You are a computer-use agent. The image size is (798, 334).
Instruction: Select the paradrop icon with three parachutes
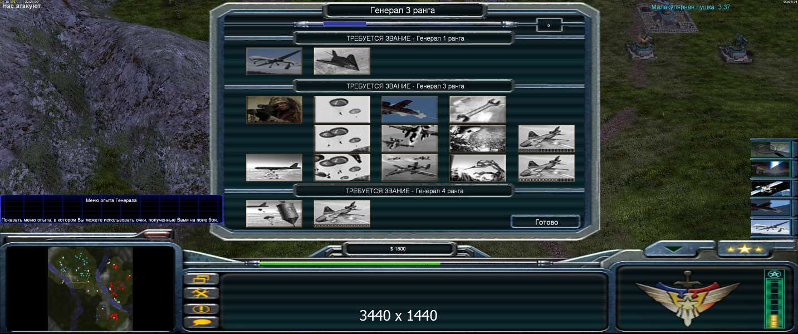click(x=342, y=139)
